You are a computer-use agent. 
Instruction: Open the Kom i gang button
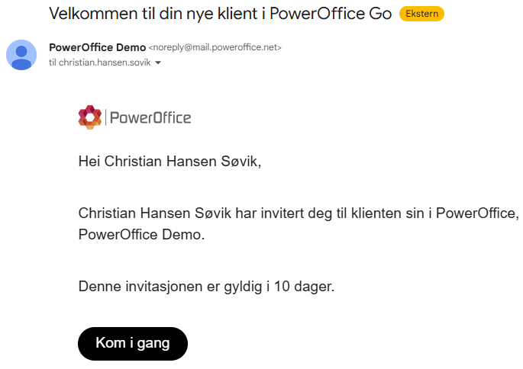click(133, 343)
